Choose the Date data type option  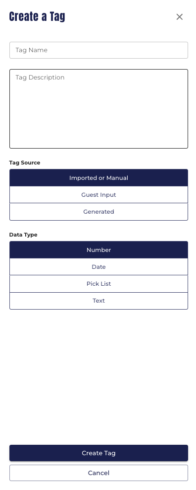[x=98, y=267]
